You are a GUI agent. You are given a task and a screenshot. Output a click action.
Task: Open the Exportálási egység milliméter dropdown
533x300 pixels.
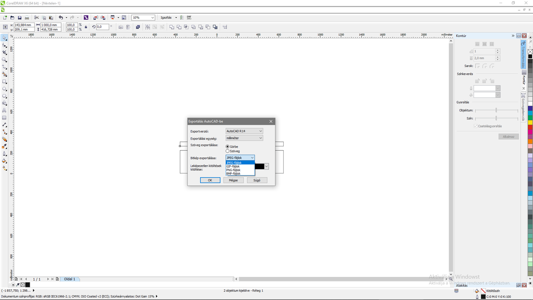point(244,138)
